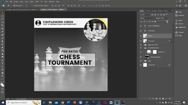Select the Crop tool
This screenshot has height=105, width=188.
click(x=2, y=25)
